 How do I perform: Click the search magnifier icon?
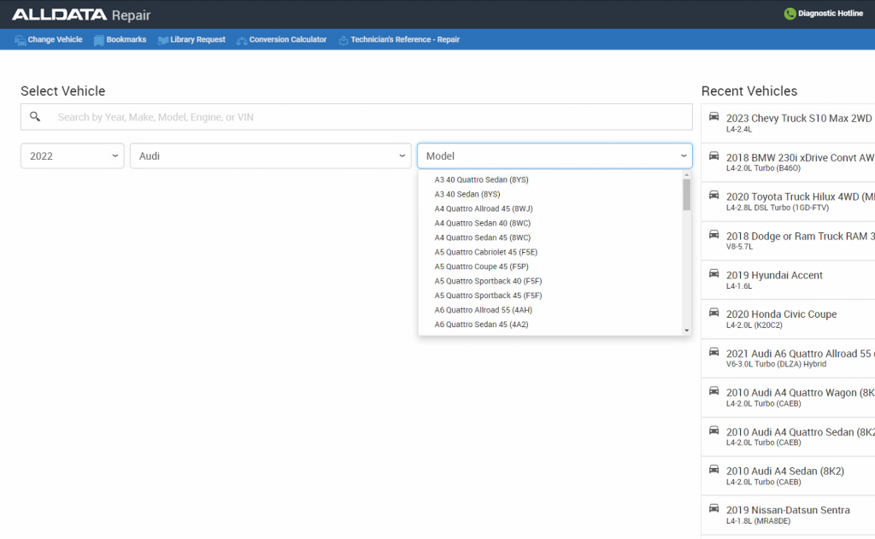coord(35,116)
